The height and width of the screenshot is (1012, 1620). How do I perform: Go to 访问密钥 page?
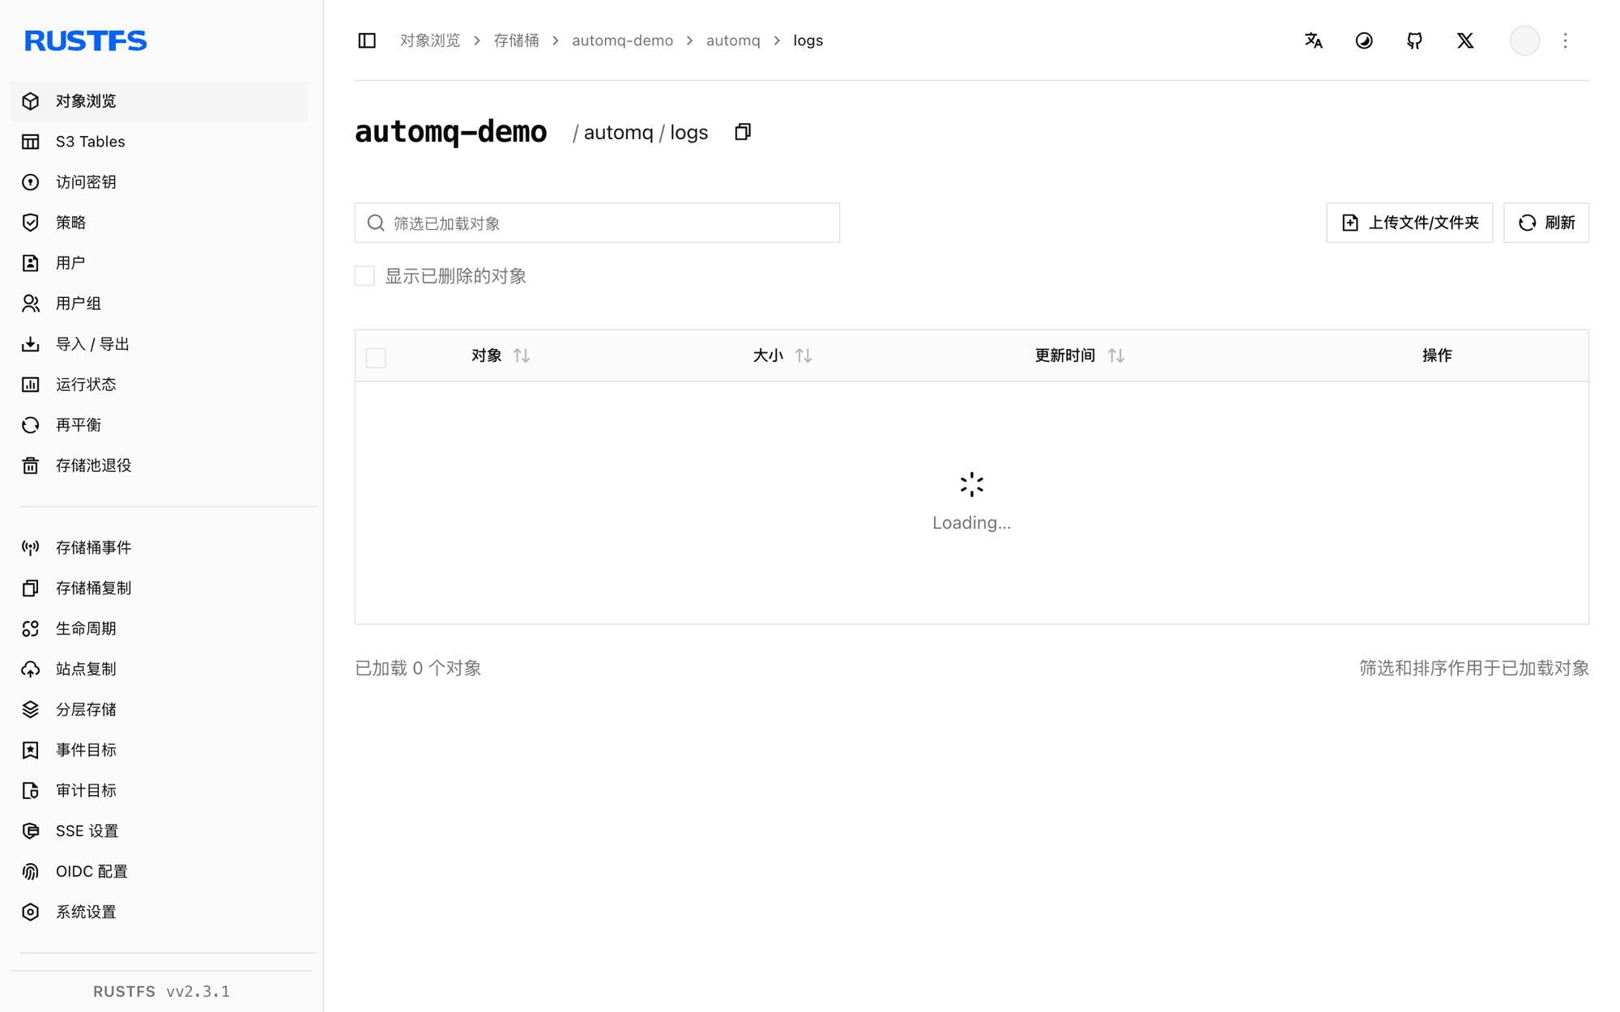click(159, 182)
